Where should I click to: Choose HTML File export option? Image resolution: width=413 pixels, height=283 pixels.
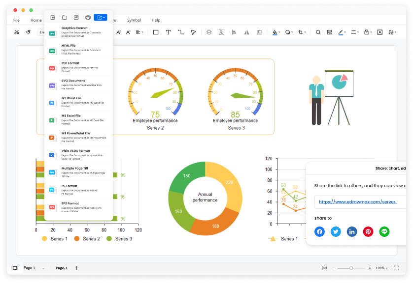coord(79,49)
